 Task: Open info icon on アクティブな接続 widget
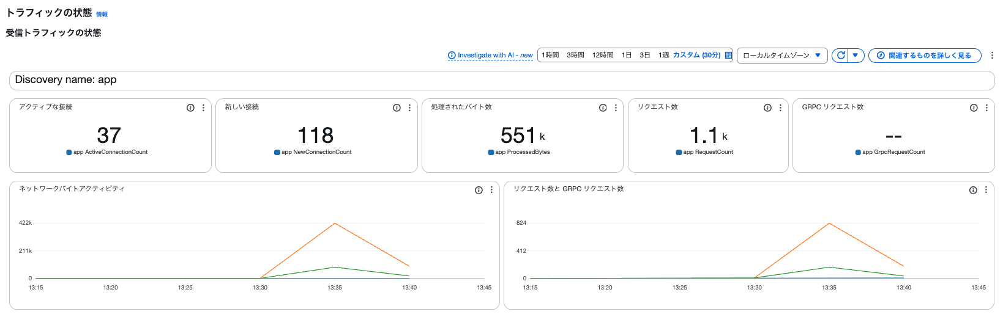190,107
